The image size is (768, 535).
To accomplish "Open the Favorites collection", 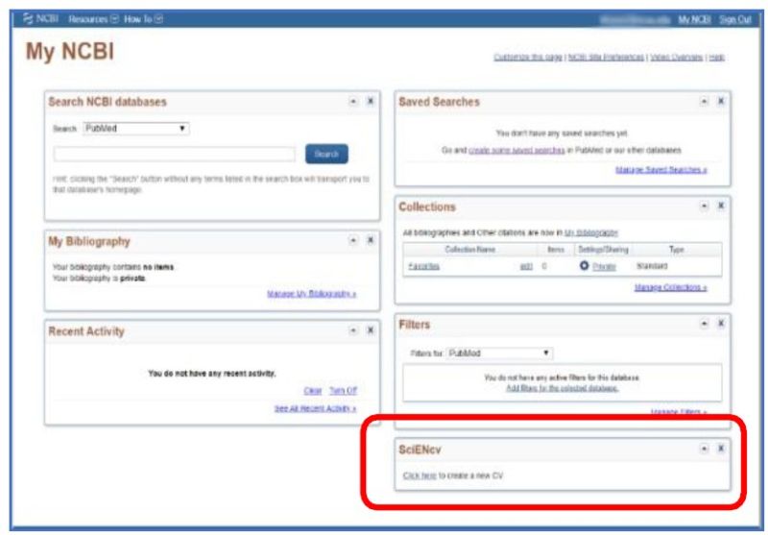I will point(423,266).
